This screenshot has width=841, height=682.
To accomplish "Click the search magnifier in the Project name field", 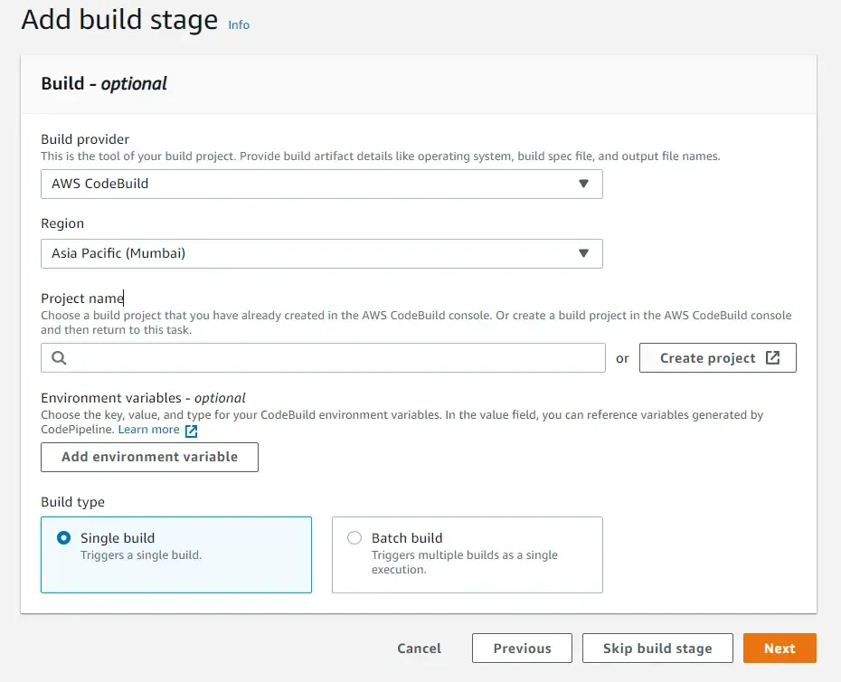I will click(58, 357).
